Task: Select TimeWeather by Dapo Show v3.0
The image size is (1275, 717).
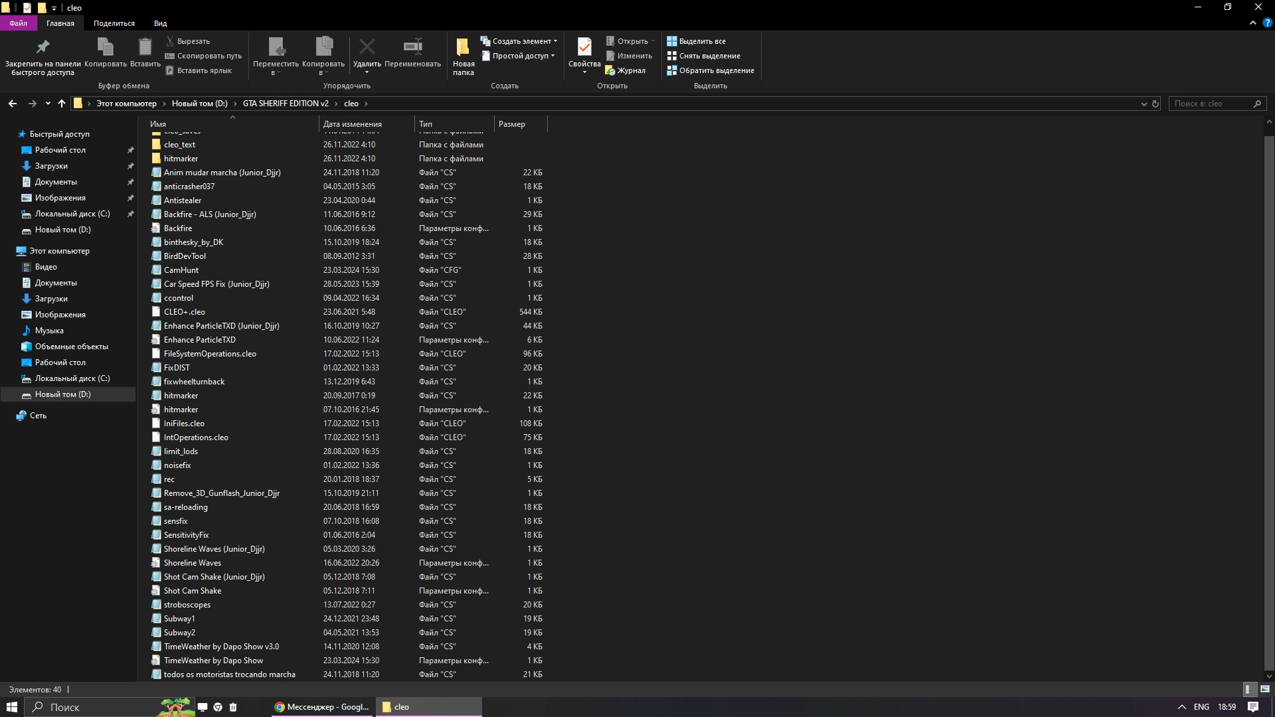Action: pos(221,647)
